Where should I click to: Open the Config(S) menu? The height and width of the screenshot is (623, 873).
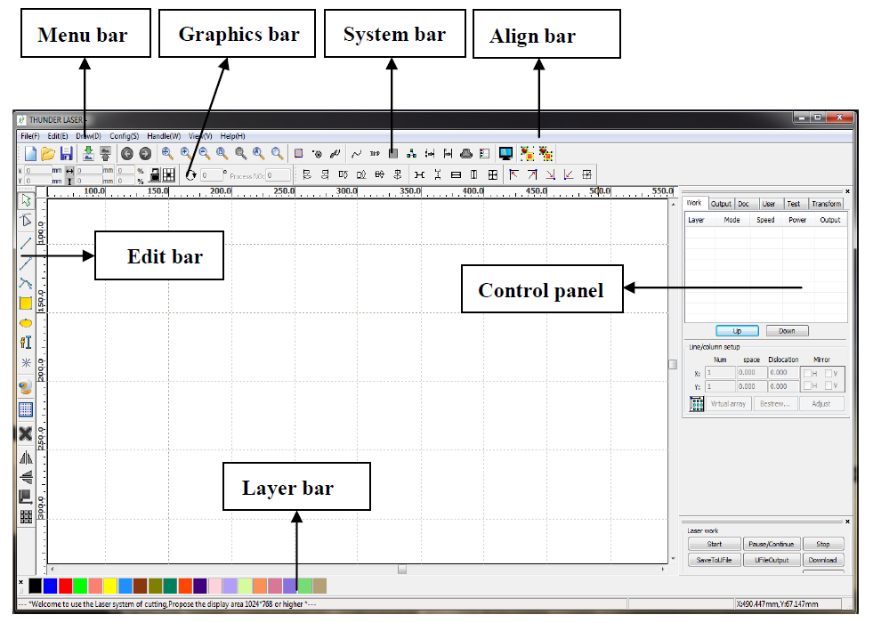[124, 135]
